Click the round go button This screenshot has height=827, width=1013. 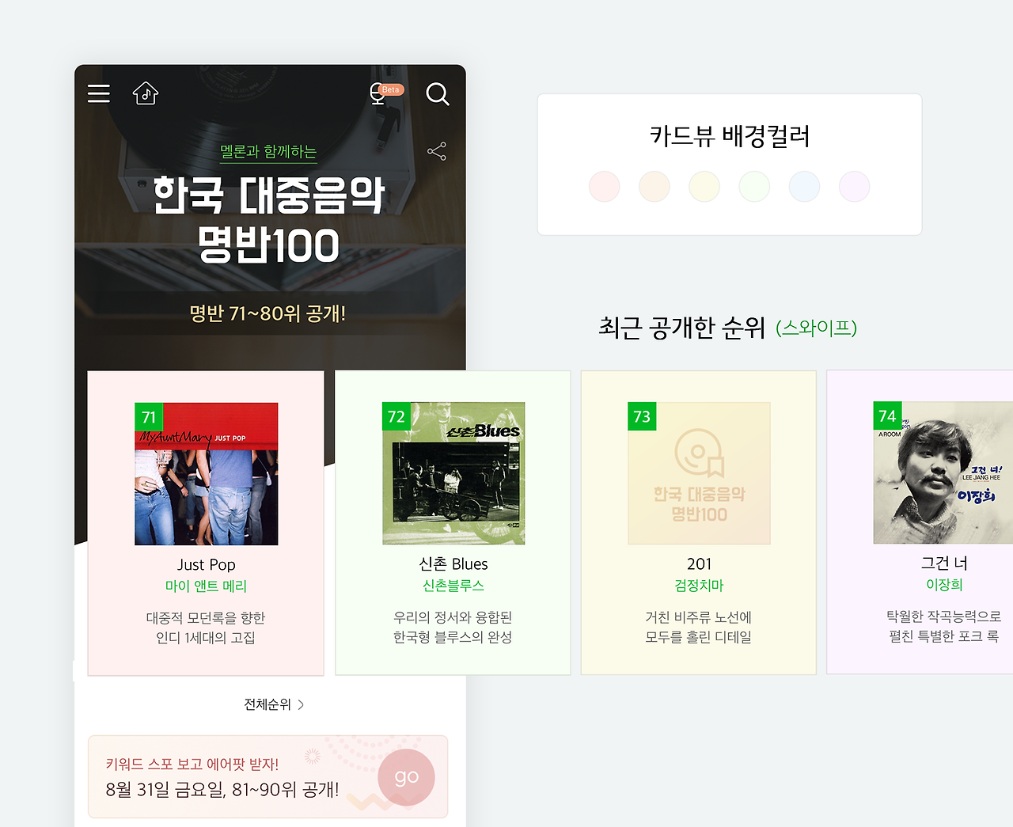(407, 777)
